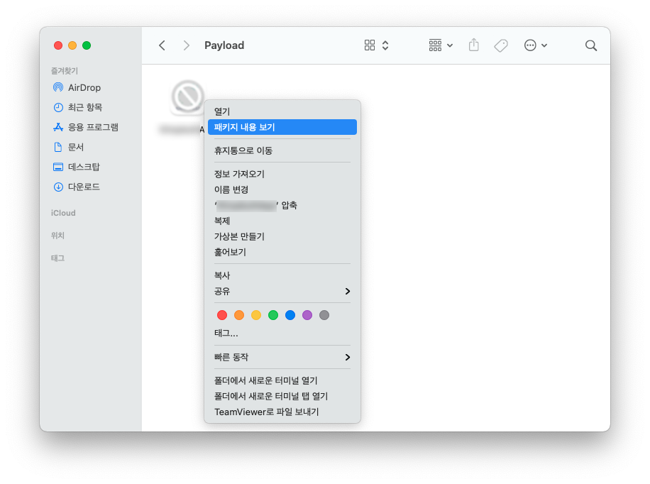This screenshot has width=650, height=484.
Task: Choose 폴더에서 새로운 터미널 탭 열기
Action: pos(282,396)
